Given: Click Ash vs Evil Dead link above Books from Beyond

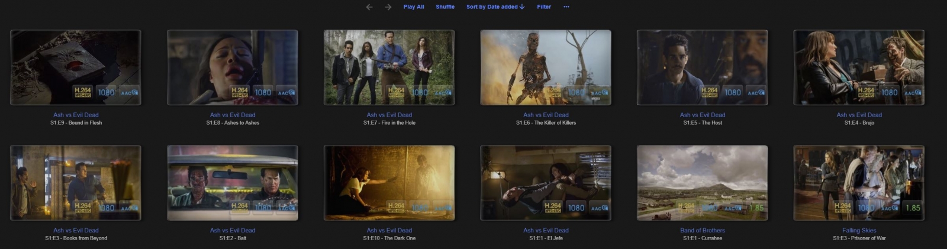Looking at the screenshot, I should (76, 230).
